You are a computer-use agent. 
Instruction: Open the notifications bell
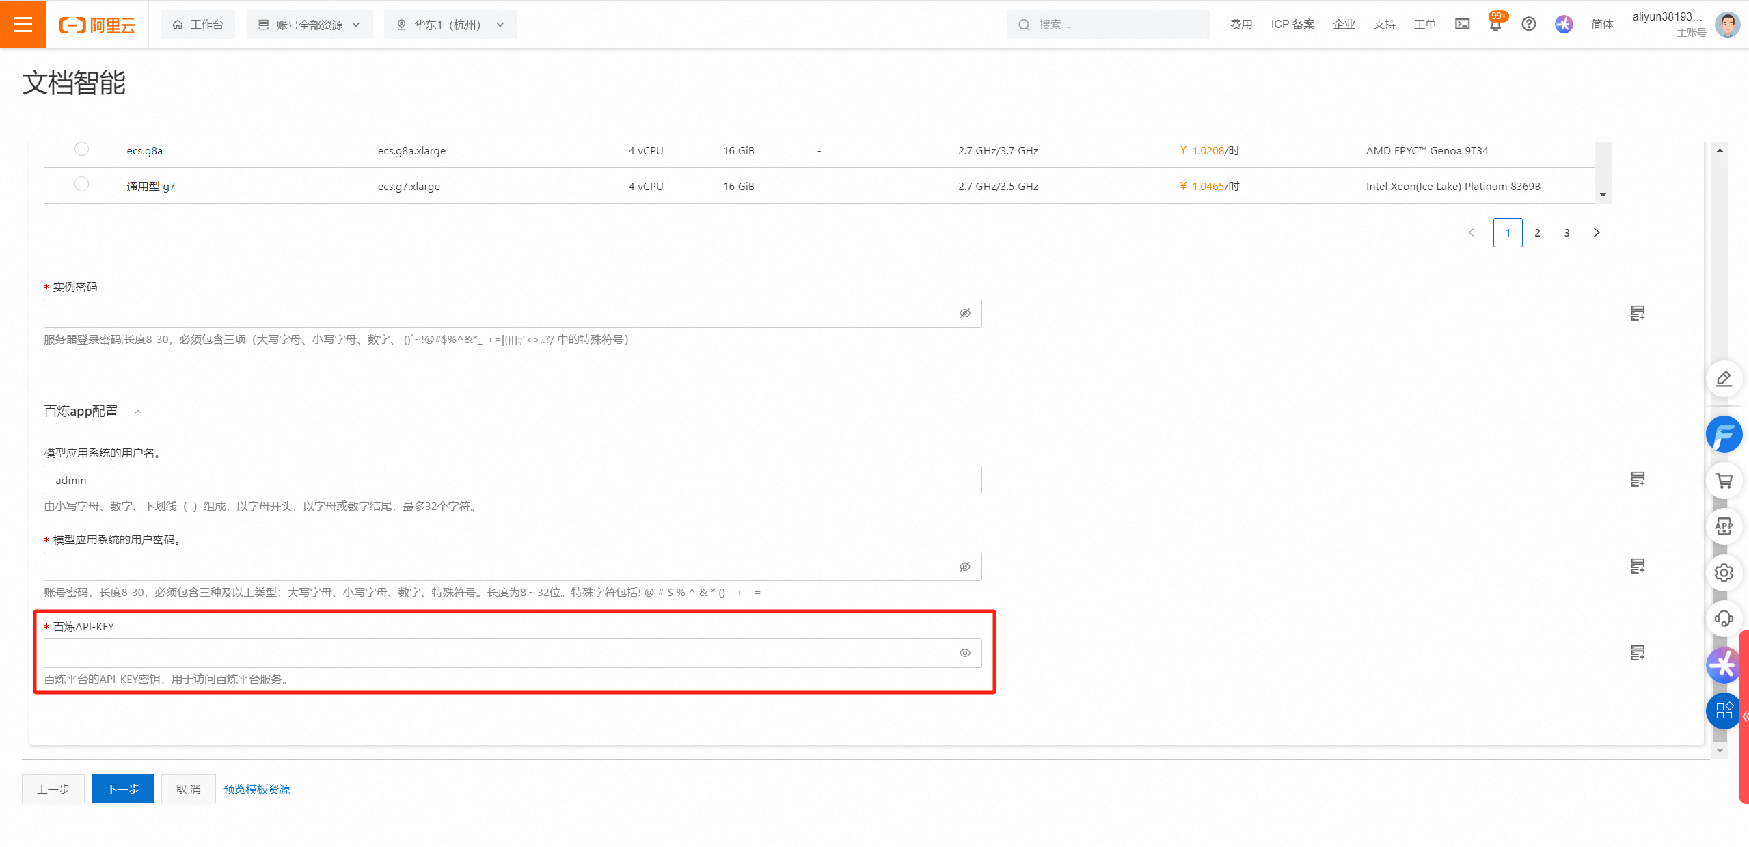1495,25
